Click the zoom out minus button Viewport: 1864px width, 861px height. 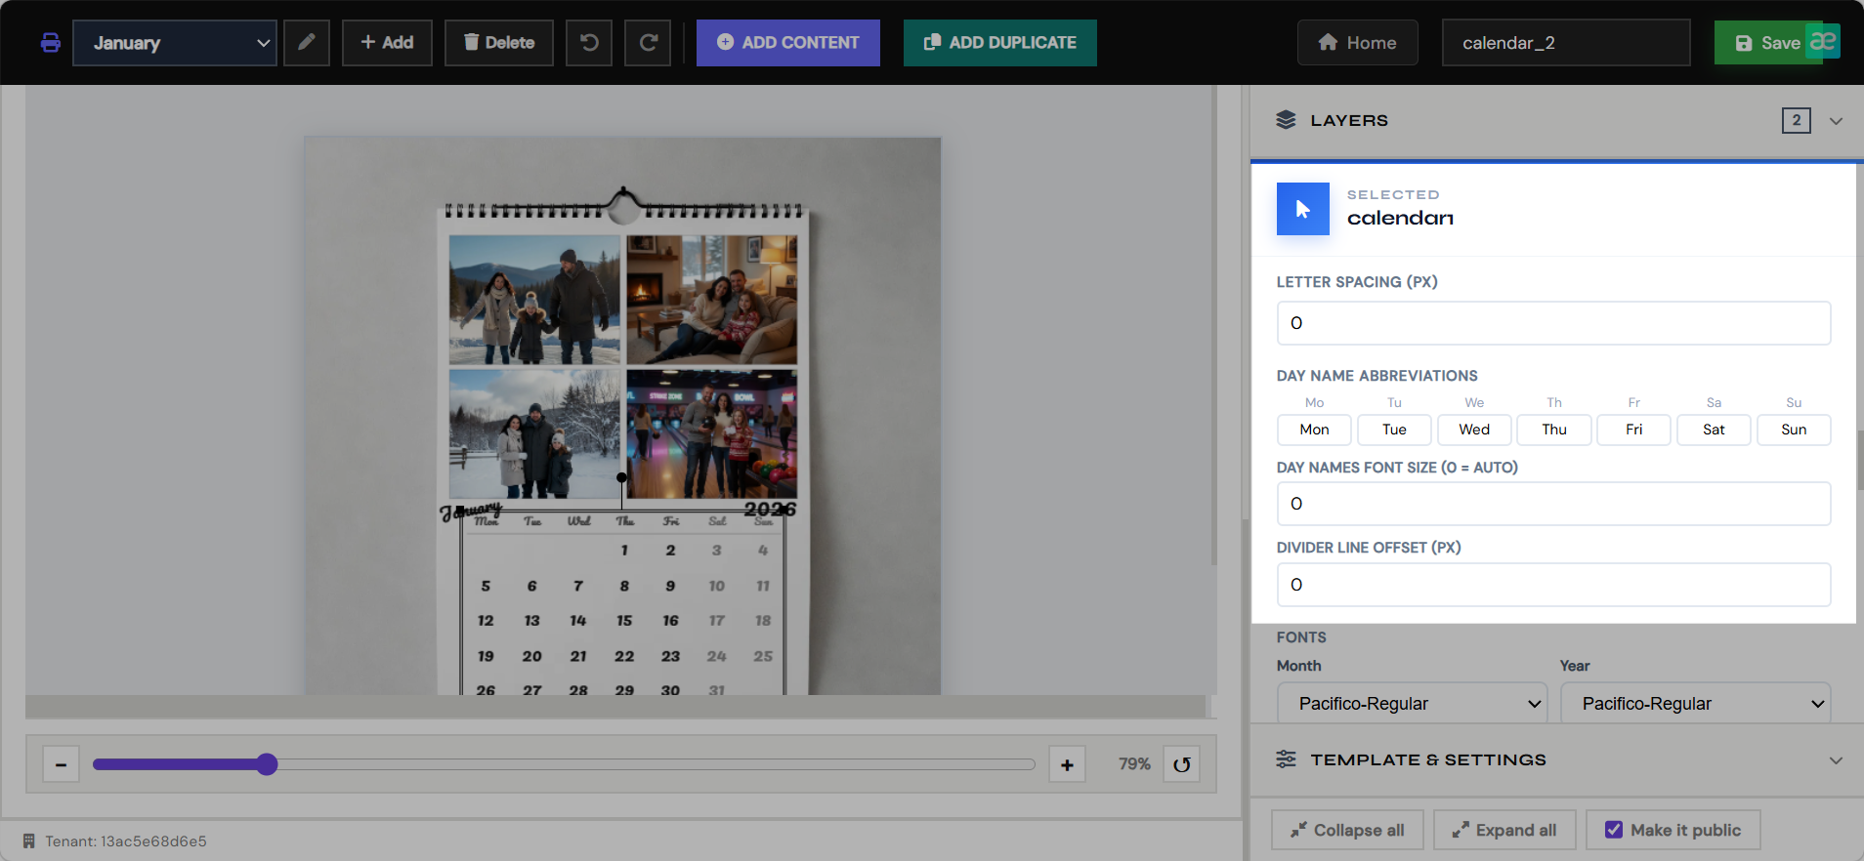click(x=61, y=764)
